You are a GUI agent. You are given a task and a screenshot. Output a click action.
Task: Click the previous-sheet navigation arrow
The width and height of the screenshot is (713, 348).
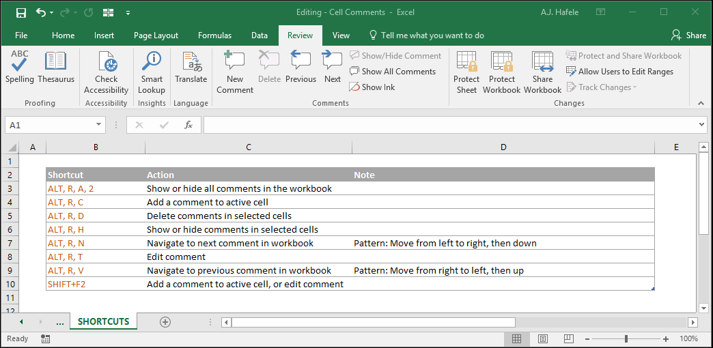pos(21,322)
